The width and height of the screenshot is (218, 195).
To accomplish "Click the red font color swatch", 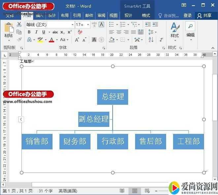I will tap(51, 40).
